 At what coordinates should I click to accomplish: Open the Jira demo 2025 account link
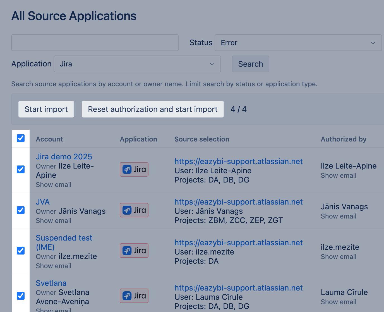64,157
